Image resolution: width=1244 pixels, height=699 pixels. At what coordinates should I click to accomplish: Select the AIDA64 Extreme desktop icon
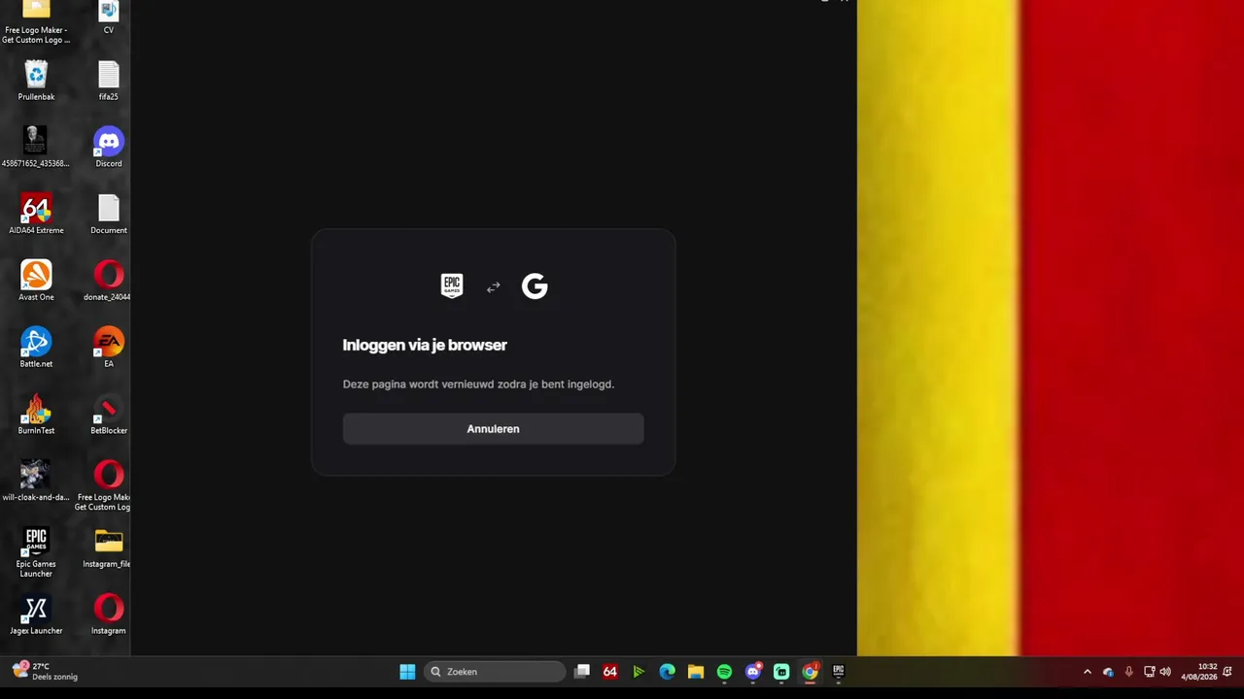point(36,214)
